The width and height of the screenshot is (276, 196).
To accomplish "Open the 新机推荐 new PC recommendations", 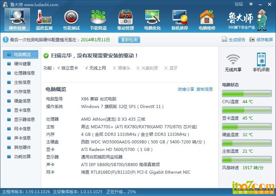I will click(x=180, y=20).
